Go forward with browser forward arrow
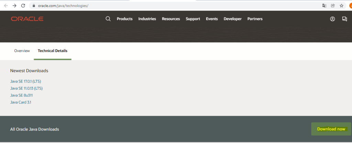Screen dimensions: 352x143 point(14,6)
